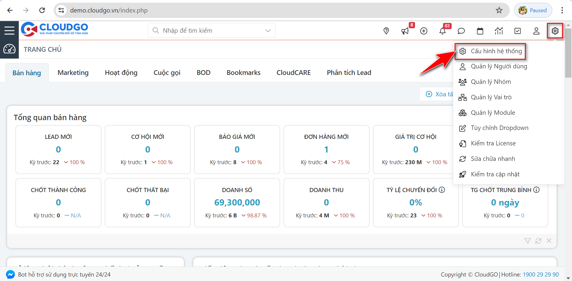The image size is (572, 281).
Task: Click the location pin icon
Action: [386, 31]
